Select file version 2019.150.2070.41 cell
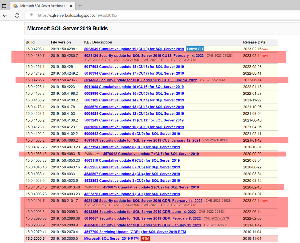 coord(66,232)
